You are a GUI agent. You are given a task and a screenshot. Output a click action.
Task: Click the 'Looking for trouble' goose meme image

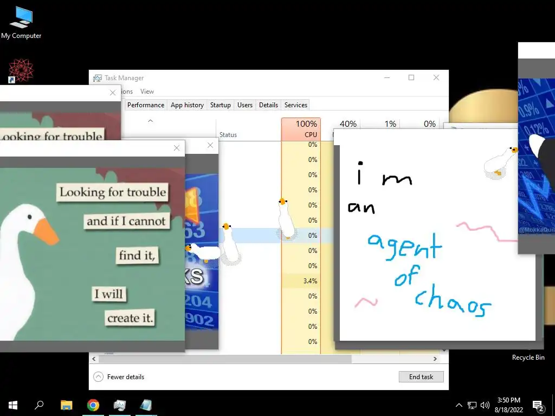tap(92, 254)
